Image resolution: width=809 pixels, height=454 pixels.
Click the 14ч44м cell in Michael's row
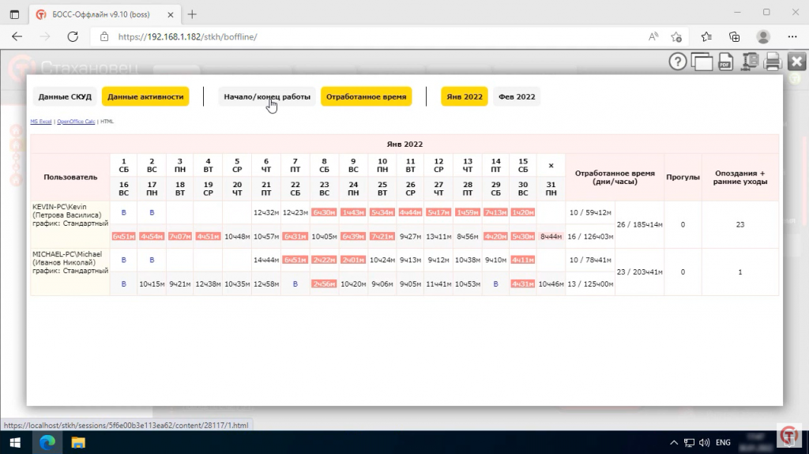pyautogui.click(x=266, y=260)
